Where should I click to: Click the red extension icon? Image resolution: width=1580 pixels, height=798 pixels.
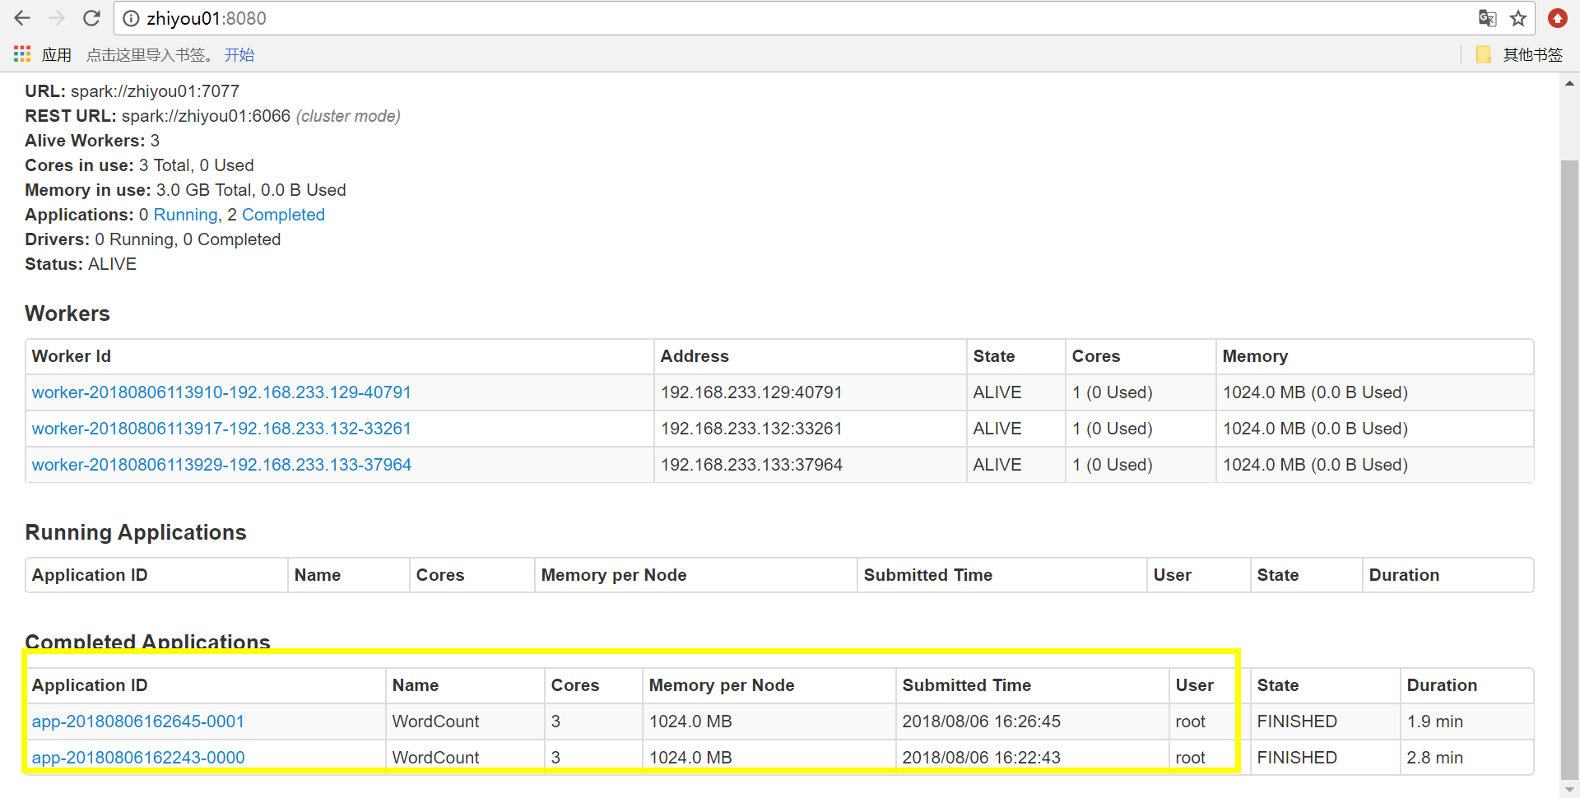point(1557,18)
